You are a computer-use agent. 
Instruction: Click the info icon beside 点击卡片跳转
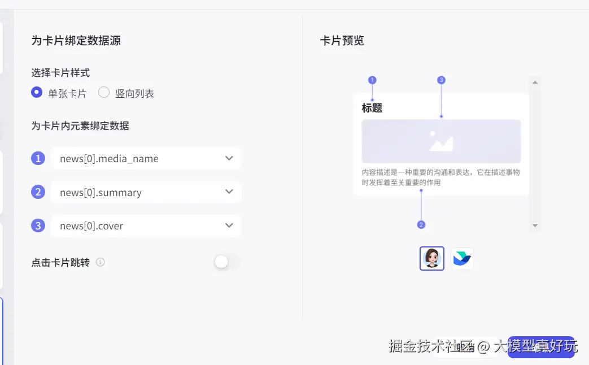[101, 262]
